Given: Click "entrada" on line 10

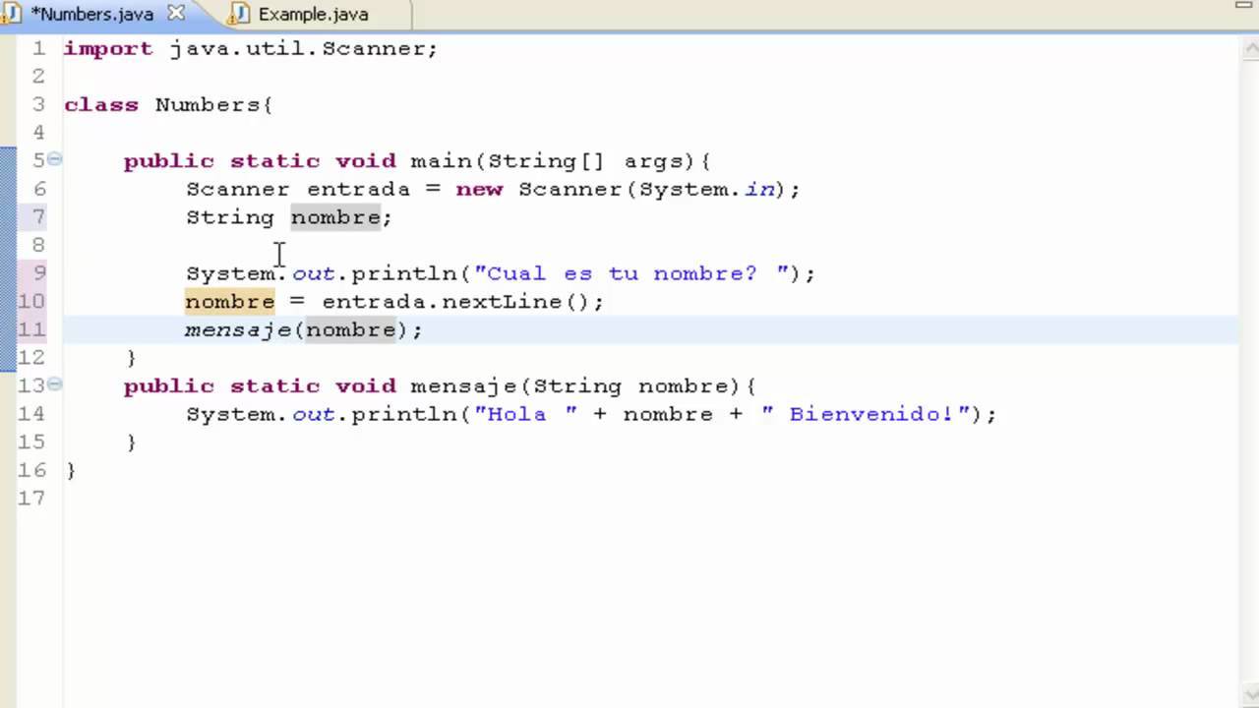Looking at the screenshot, I should click(374, 302).
